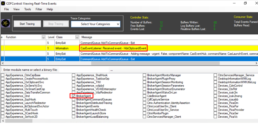Check AppExperience_CtxClipboardSvc module
258x125 pixels.
pos(3,82)
